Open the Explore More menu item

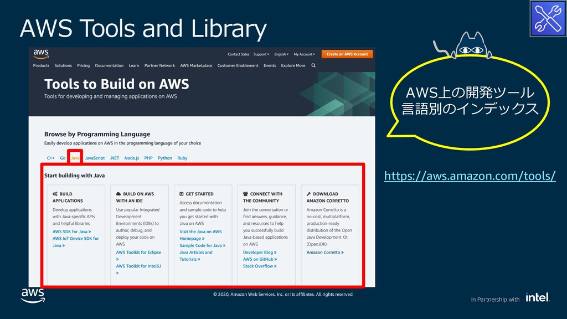[x=293, y=65]
